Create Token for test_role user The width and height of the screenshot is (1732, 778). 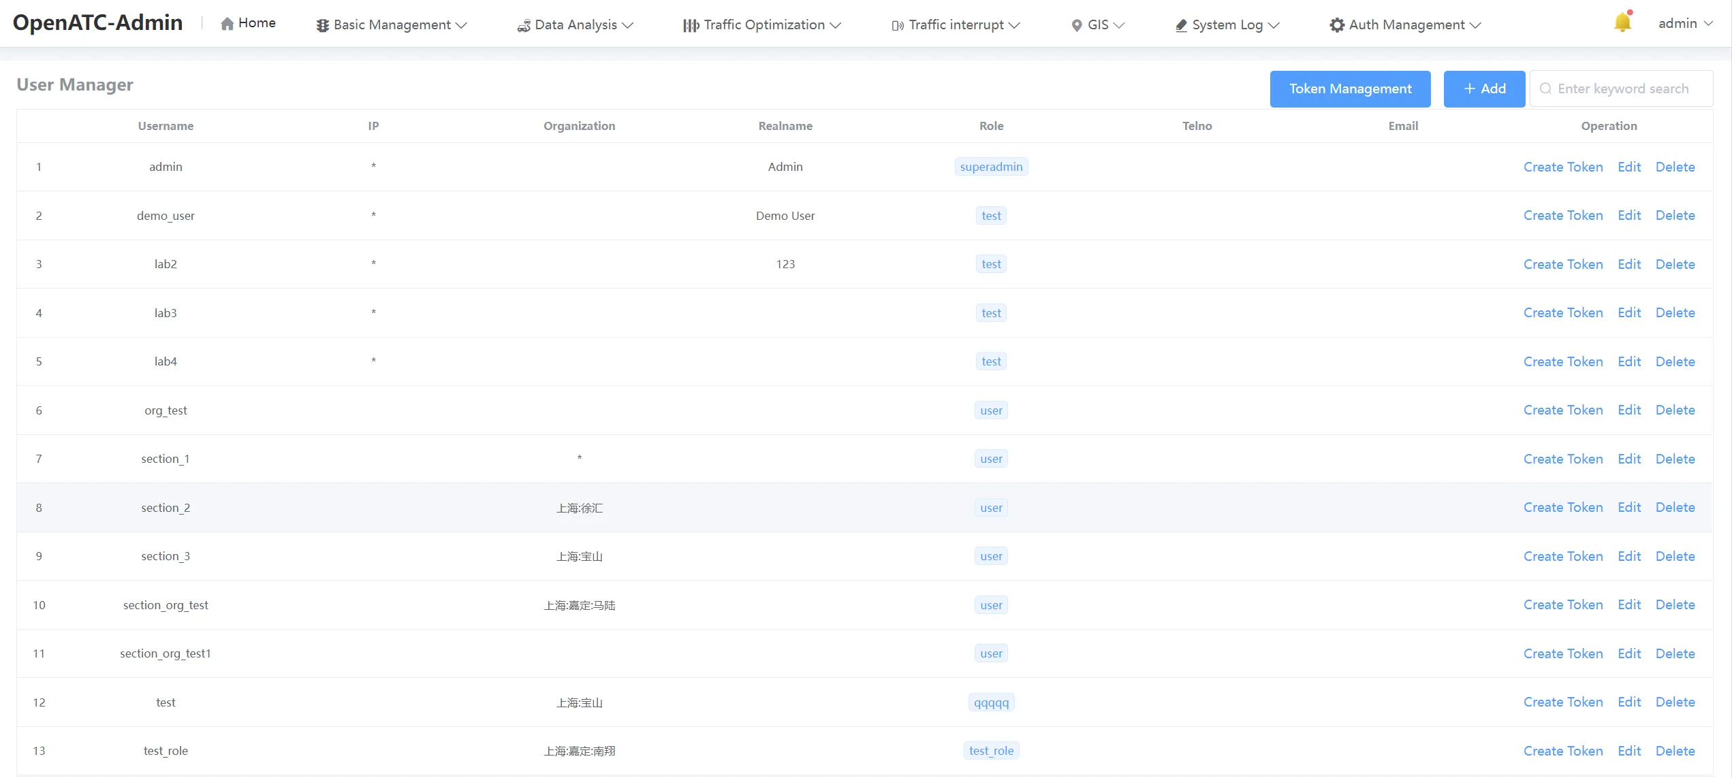(x=1563, y=751)
